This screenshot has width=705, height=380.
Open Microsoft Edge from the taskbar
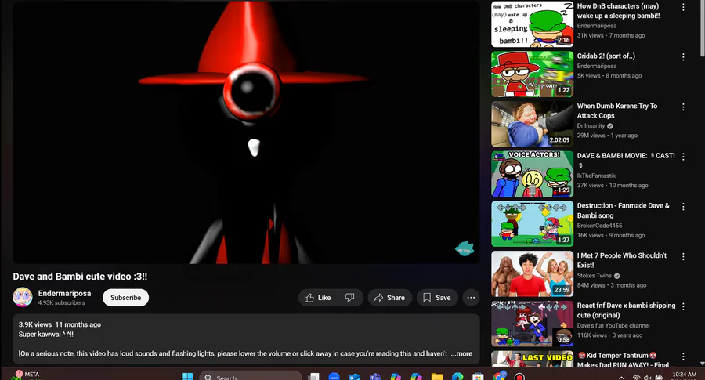click(x=457, y=377)
